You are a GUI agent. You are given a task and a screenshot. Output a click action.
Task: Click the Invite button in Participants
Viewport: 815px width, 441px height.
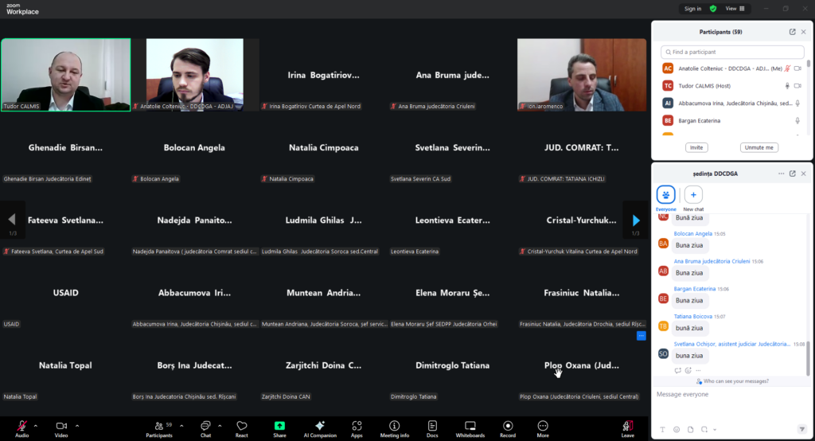tap(696, 147)
